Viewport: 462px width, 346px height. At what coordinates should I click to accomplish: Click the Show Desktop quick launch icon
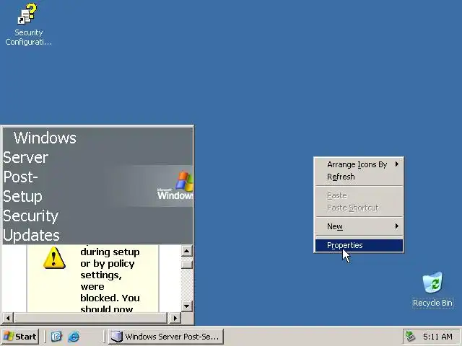(56, 336)
